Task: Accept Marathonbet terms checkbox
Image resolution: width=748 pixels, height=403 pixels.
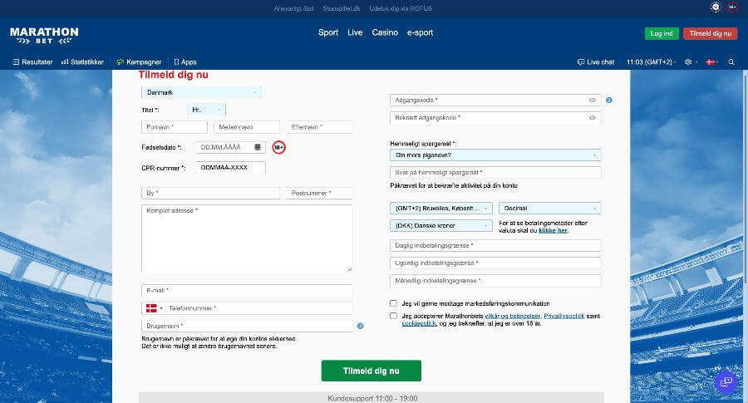Action: (x=393, y=316)
